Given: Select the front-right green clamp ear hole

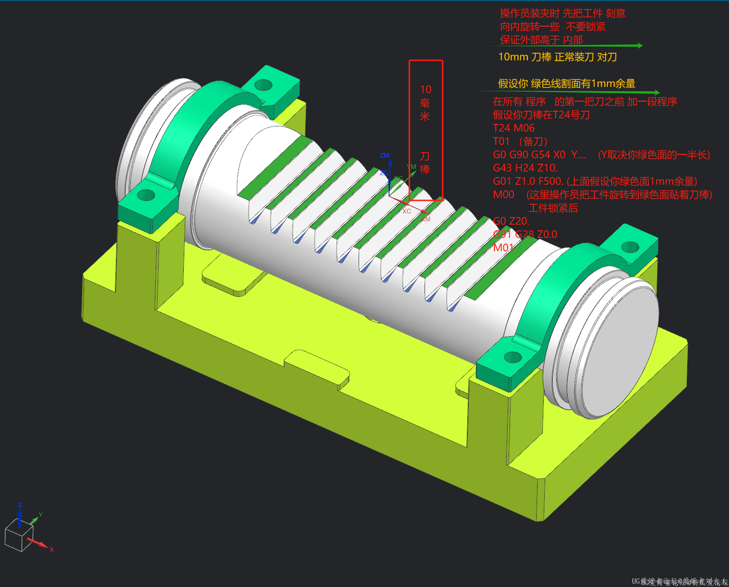Looking at the screenshot, I should tap(512, 357).
